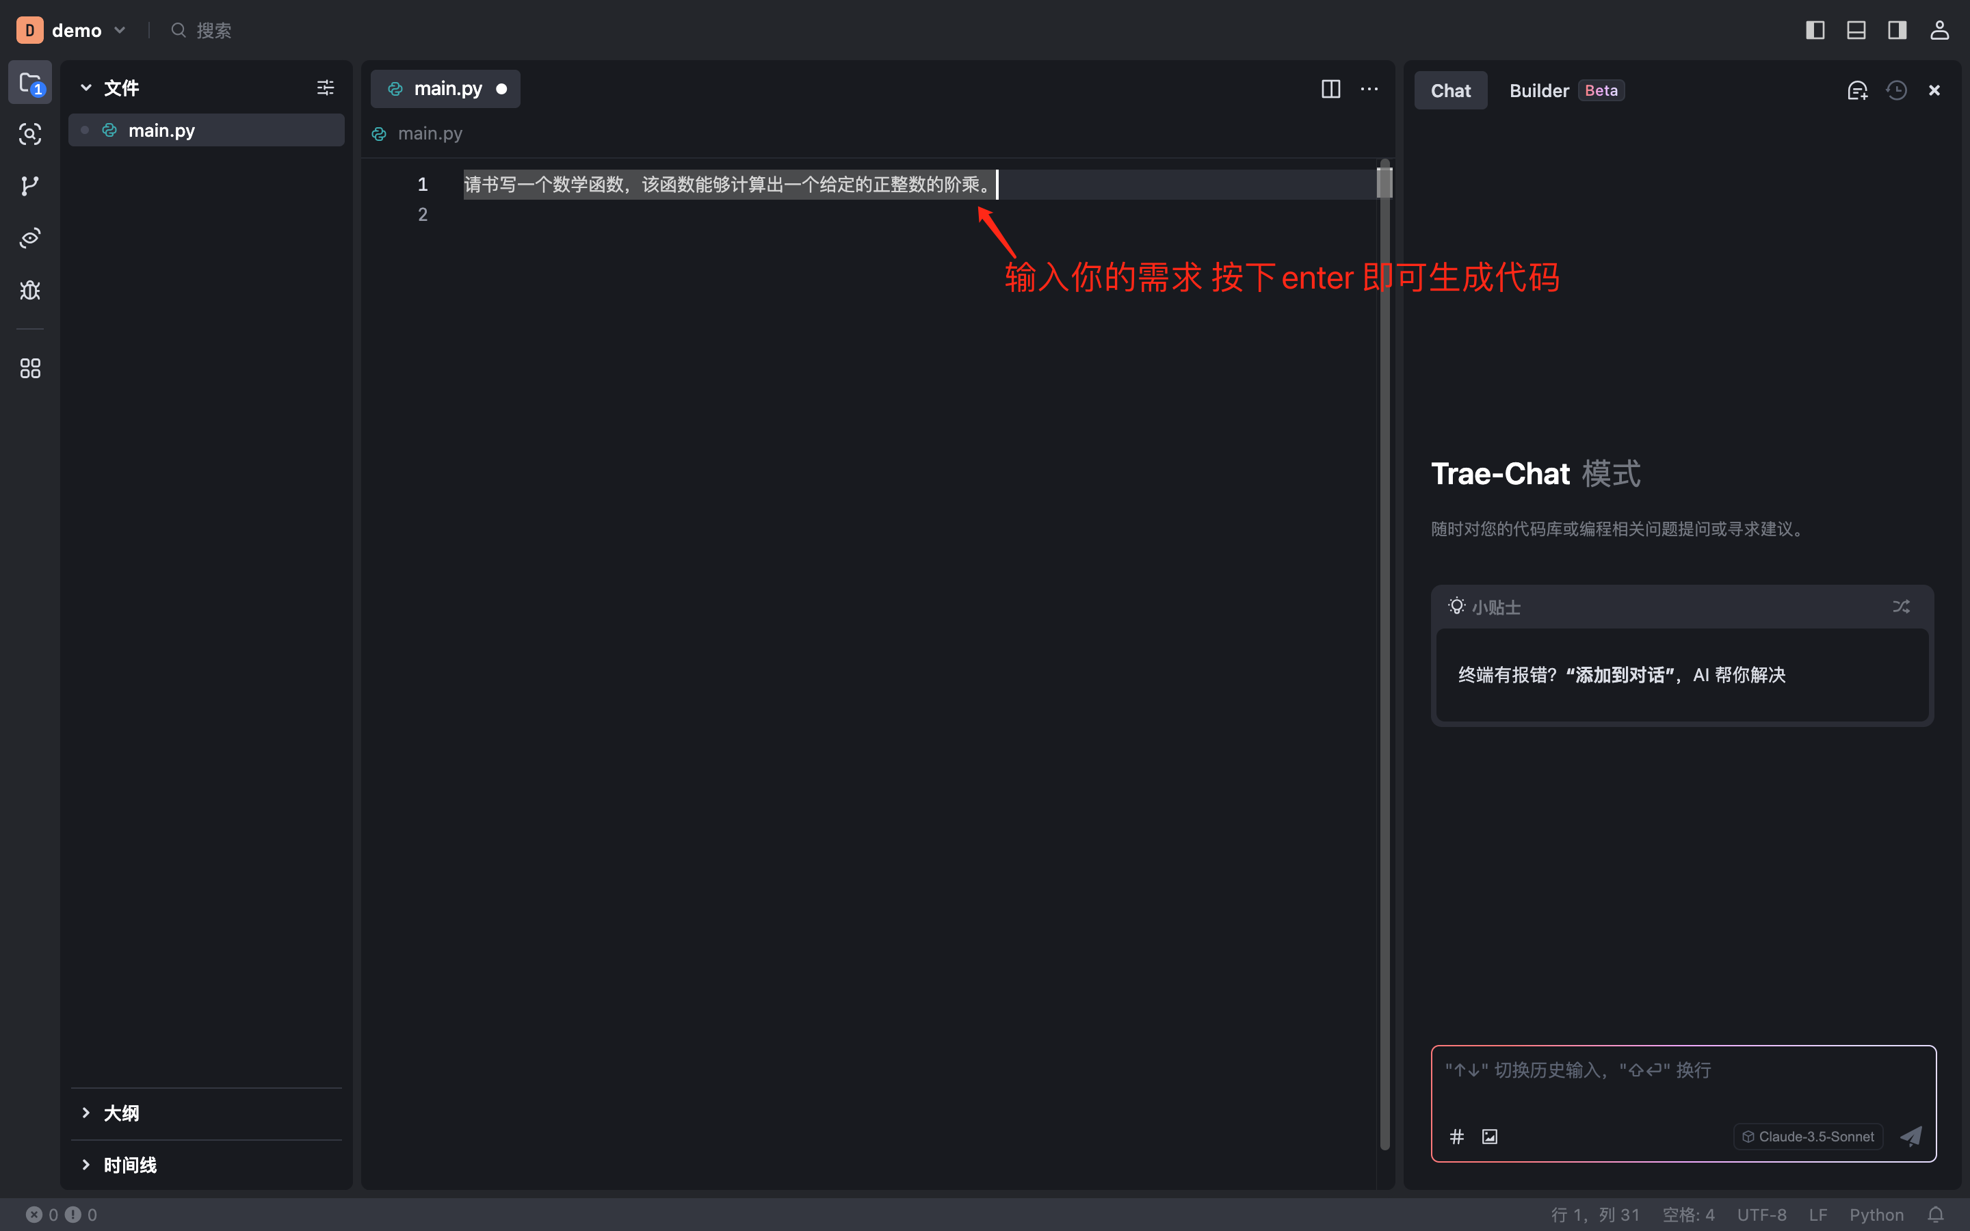
Task: Open the Source Control sidebar icon
Action: 30,185
